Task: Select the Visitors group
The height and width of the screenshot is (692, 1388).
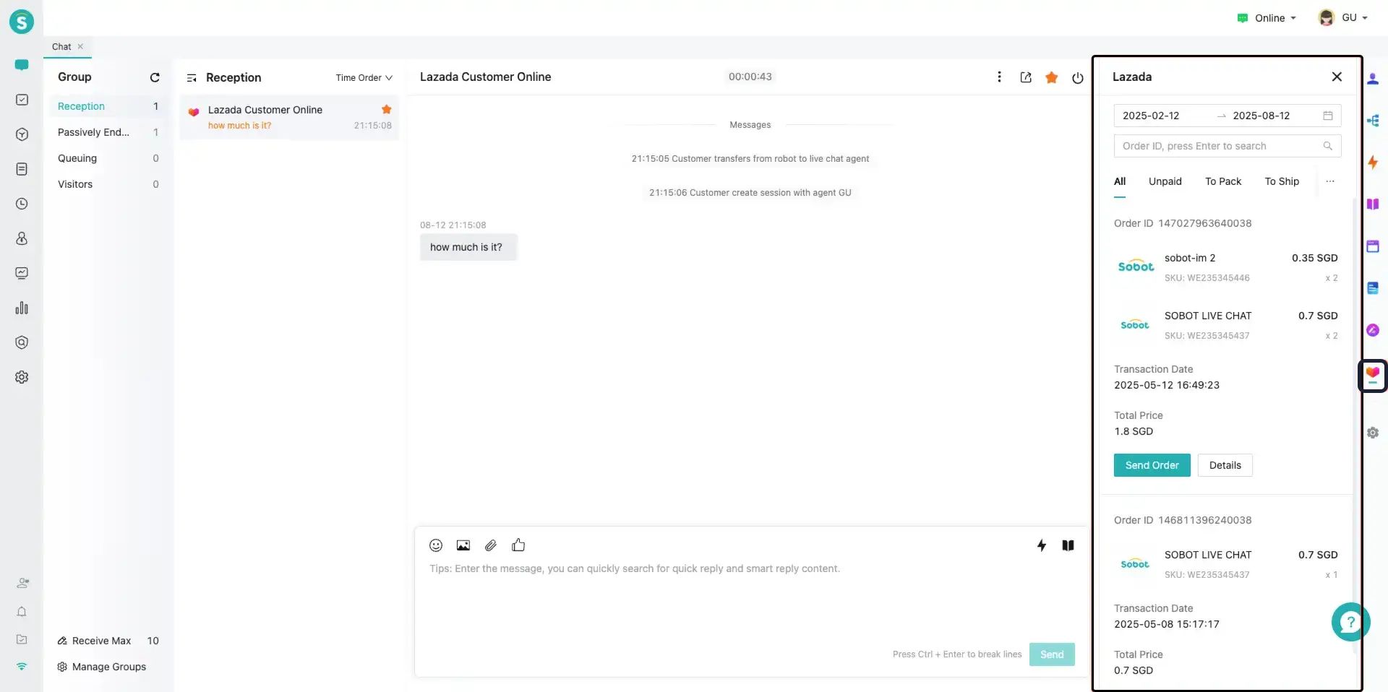Action: [108, 184]
